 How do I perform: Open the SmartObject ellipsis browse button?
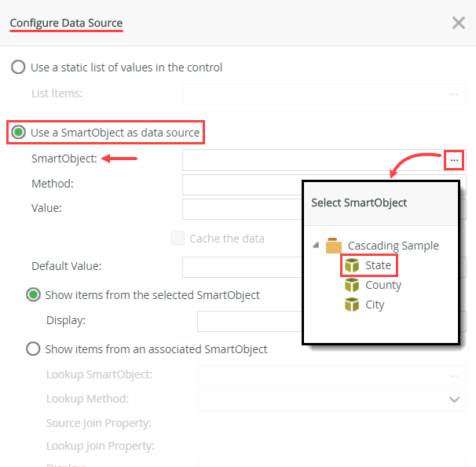(454, 160)
